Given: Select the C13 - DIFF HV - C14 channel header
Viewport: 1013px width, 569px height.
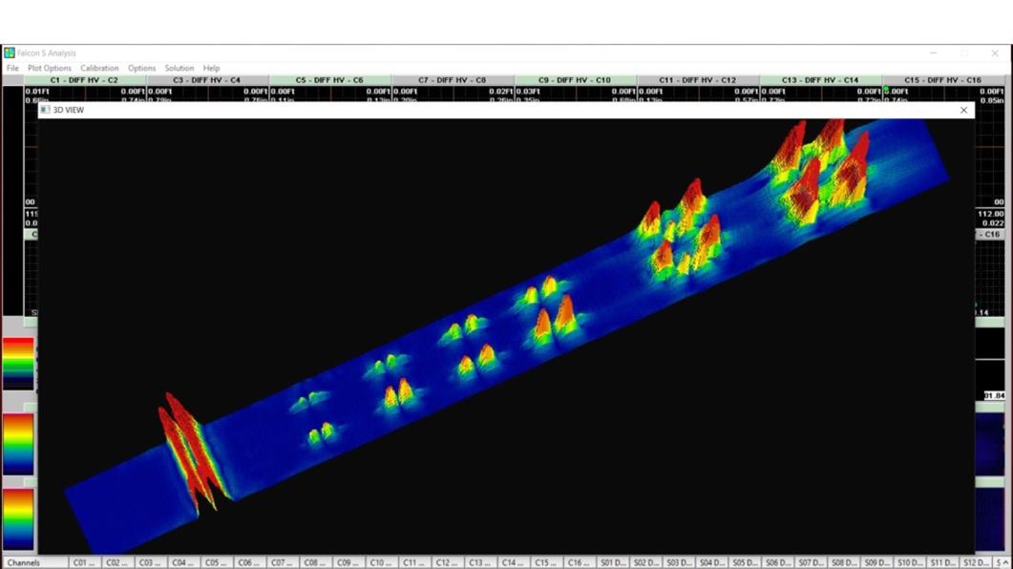Looking at the screenshot, I should (x=820, y=80).
